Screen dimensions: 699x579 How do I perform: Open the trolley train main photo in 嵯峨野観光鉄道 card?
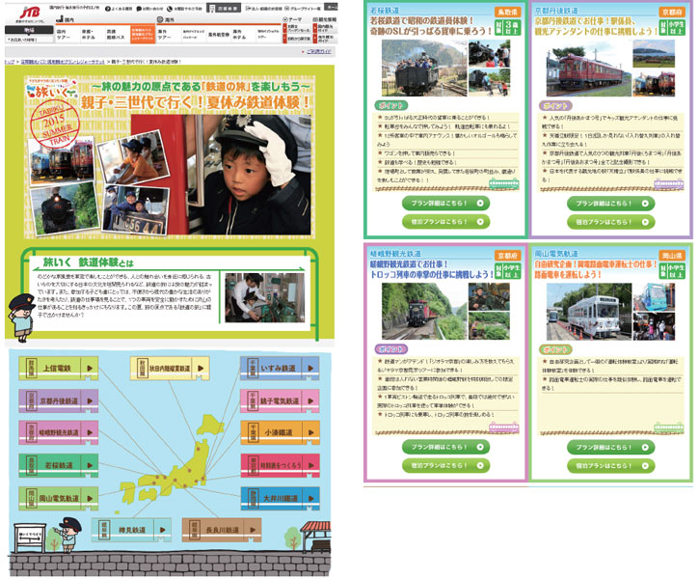pos(424,312)
